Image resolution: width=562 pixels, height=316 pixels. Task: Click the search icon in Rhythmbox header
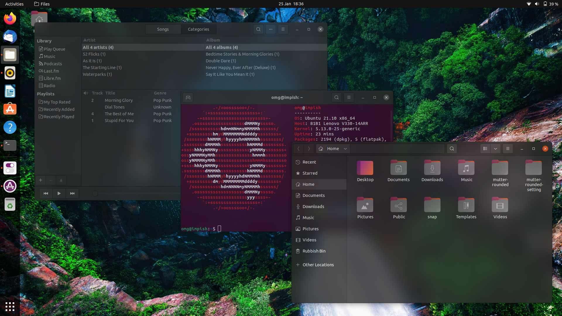[x=258, y=29]
